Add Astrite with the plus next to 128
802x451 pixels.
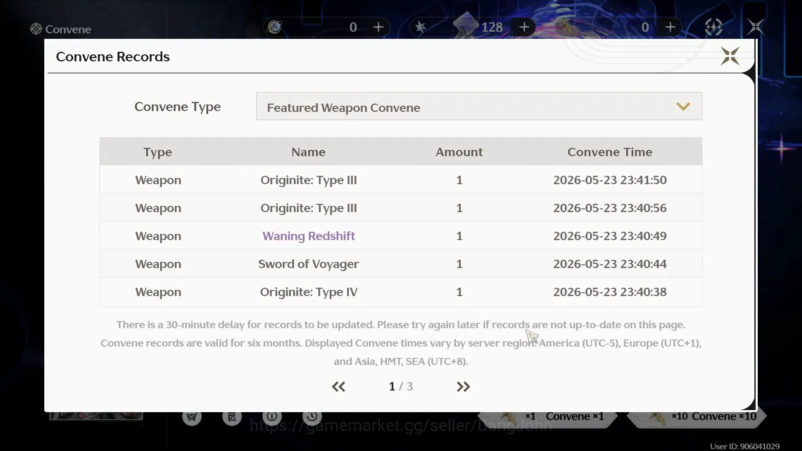pos(524,27)
